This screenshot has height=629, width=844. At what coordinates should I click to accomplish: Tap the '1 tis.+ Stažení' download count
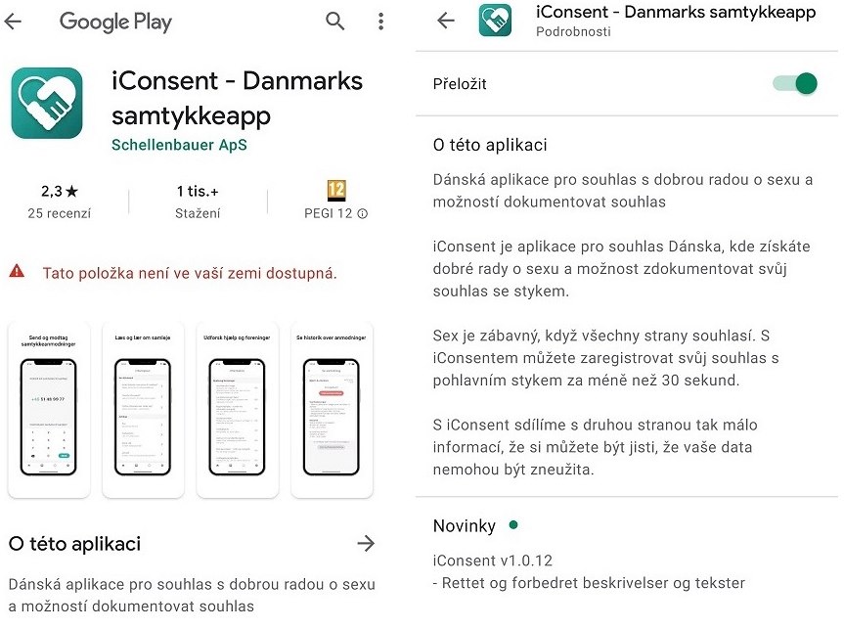198,201
